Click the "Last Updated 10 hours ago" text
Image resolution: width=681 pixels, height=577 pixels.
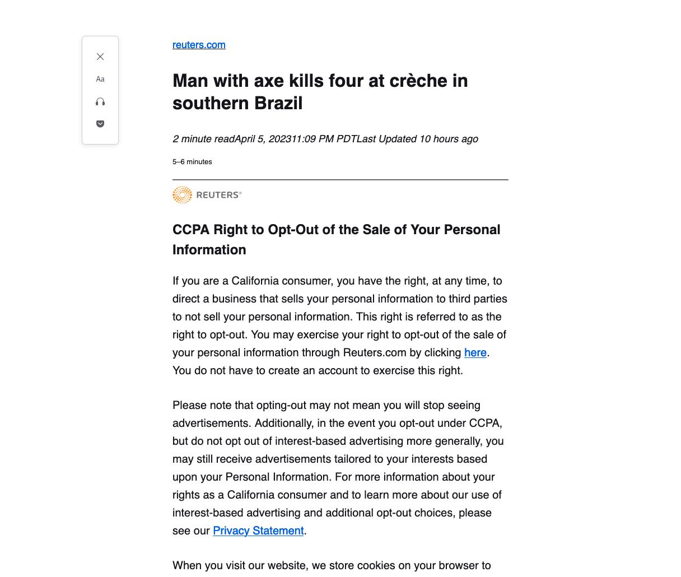point(417,139)
